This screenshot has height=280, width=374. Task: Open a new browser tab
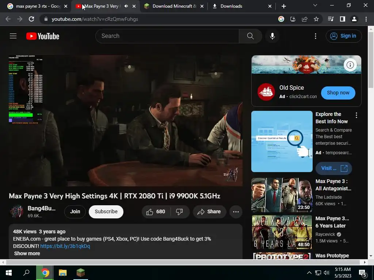283,6
